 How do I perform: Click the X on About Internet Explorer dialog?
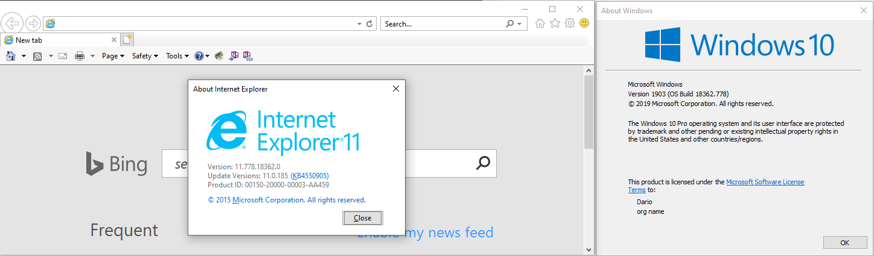coord(396,89)
